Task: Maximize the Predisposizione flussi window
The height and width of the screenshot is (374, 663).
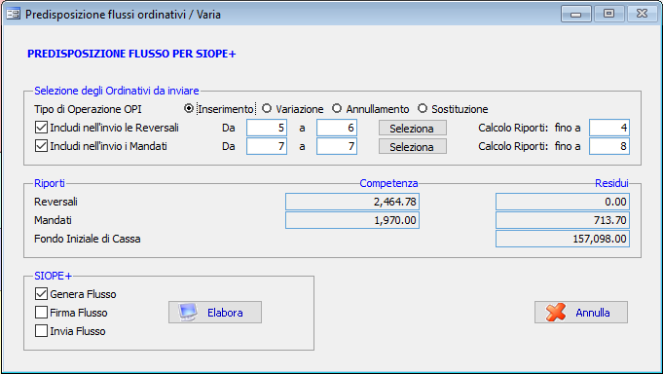Action: pos(608,14)
